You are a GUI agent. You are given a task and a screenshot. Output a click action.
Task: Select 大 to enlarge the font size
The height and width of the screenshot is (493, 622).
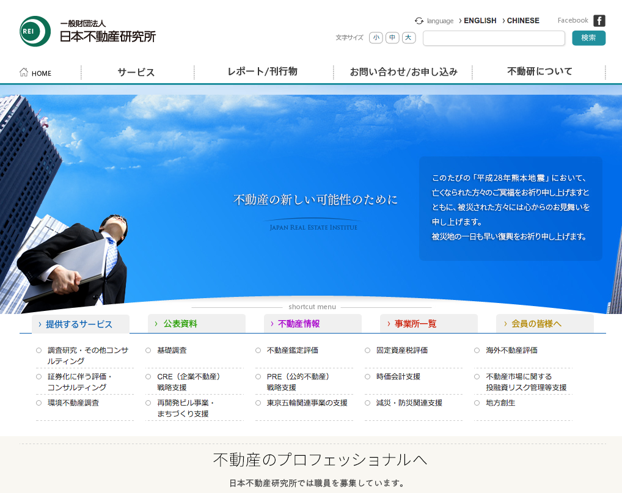408,38
